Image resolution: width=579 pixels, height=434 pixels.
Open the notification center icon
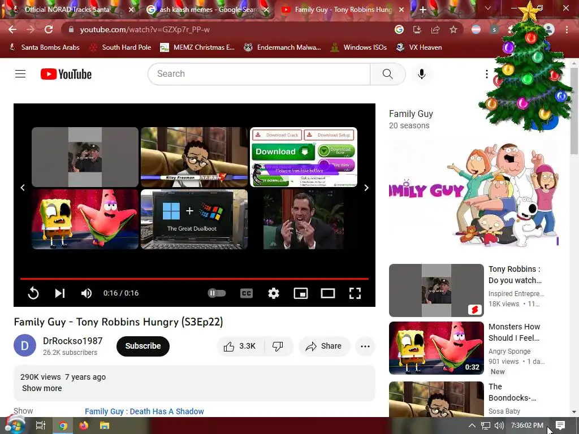tap(560, 426)
